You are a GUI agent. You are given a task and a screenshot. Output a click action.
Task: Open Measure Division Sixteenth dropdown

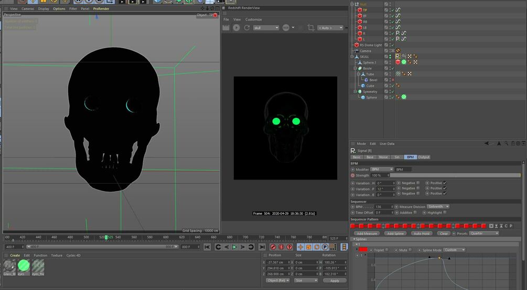(438, 207)
